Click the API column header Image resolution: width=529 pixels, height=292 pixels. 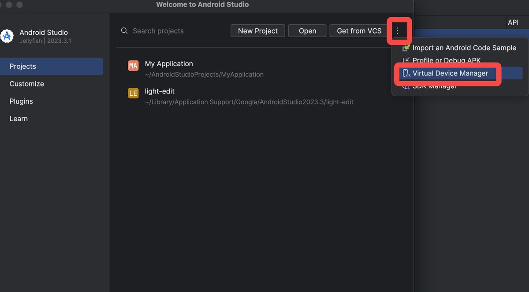(x=513, y=22)
